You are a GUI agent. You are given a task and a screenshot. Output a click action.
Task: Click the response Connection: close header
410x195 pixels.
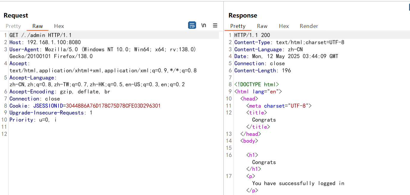(x=260, y=64)
